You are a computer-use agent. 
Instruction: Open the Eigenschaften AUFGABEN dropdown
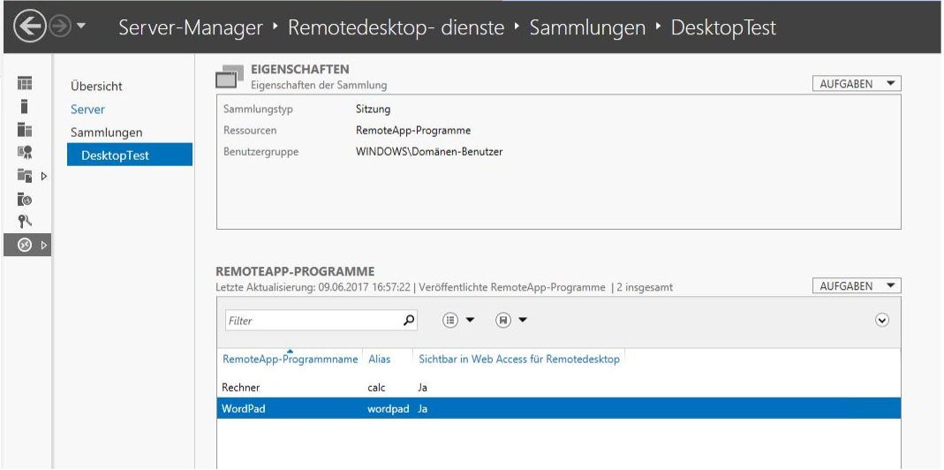[x=856, y=84]
